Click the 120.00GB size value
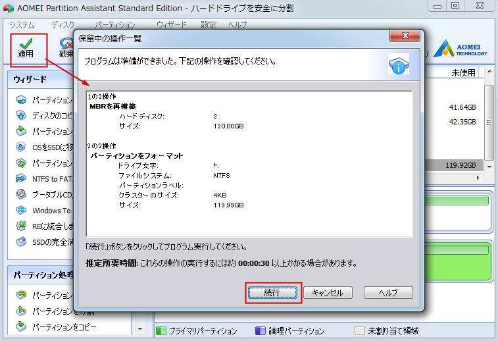 (229, 126)
